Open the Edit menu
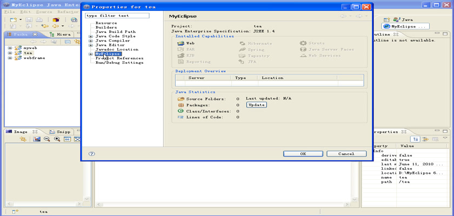Image resolution: width=454 pixels, height=216 pixels. pyautogui.click(x=25, y=12)
